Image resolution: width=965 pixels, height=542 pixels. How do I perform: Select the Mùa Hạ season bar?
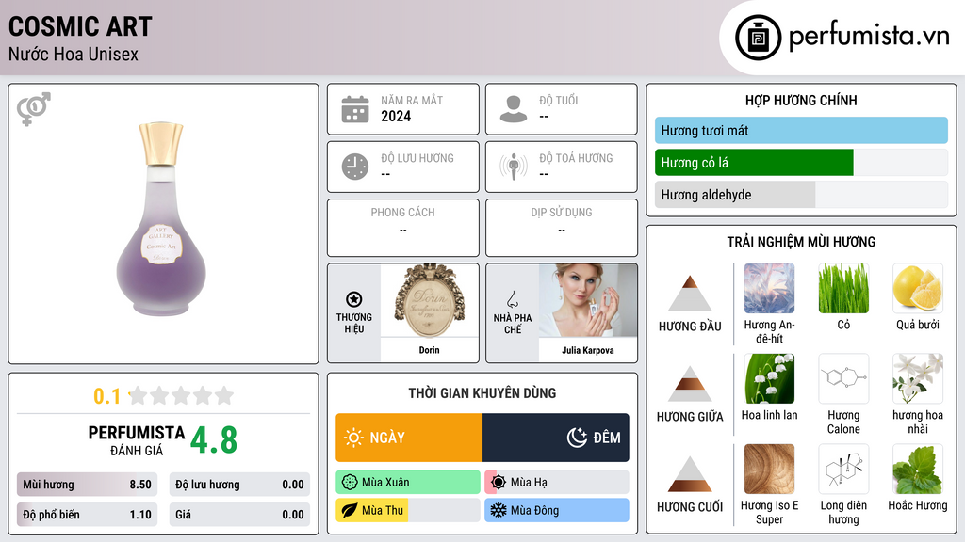(x=557, y=482)
